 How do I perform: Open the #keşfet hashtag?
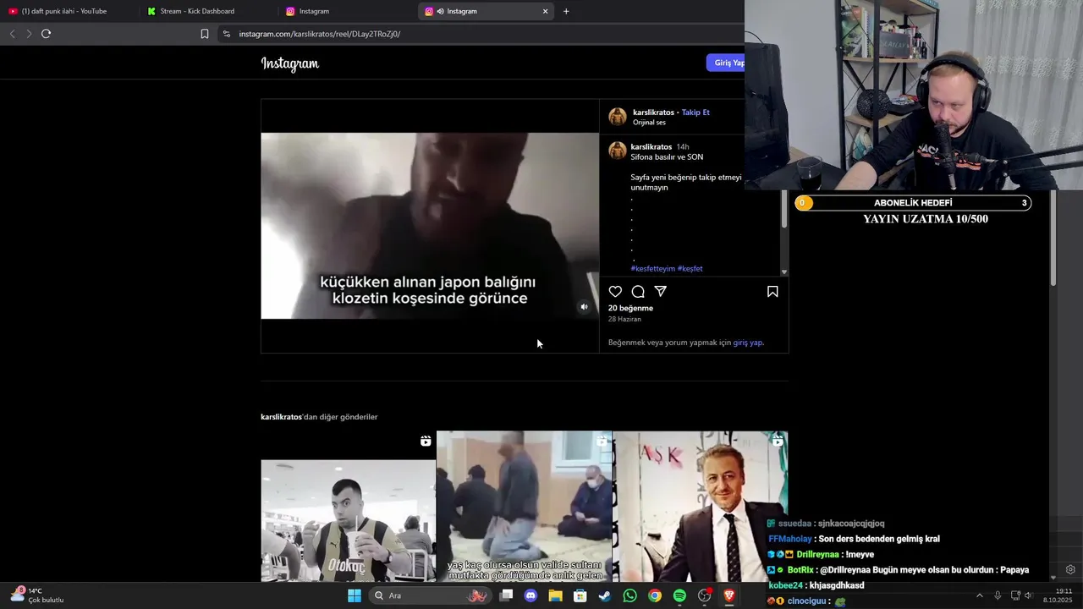[x=690, y=269]
